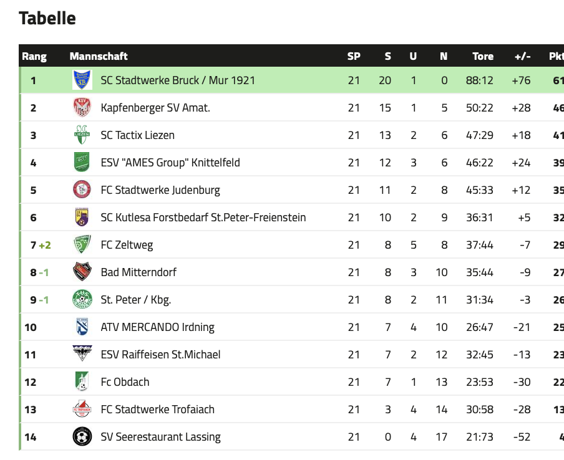Click the ATV MERCANDO Irdning blue crest
This screenshot has width=564, height=460.
(82, 327)
